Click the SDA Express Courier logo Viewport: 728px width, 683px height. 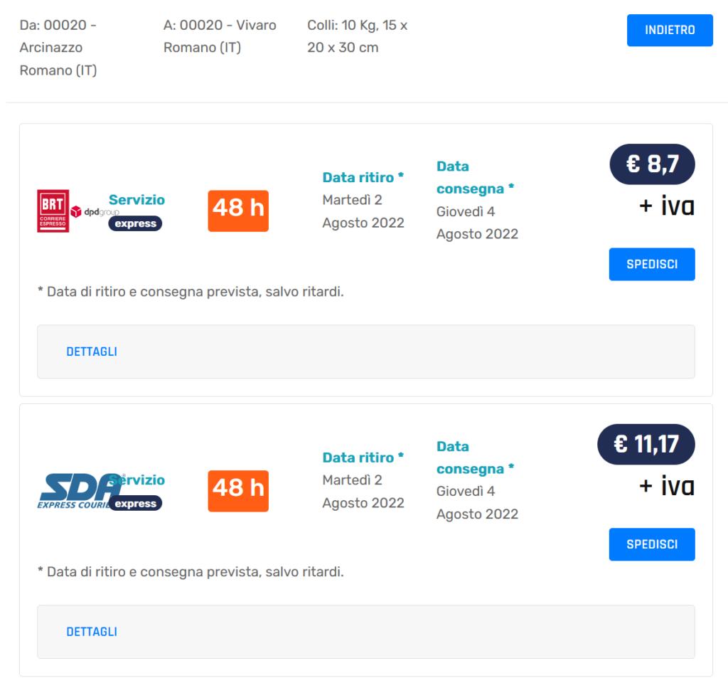[x=75, y=491]
